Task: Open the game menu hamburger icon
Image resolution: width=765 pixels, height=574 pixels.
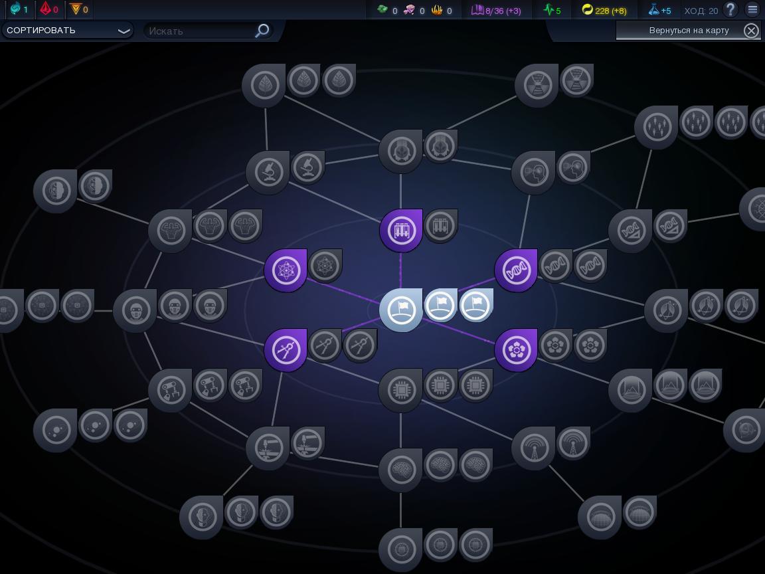Action: 753,9
